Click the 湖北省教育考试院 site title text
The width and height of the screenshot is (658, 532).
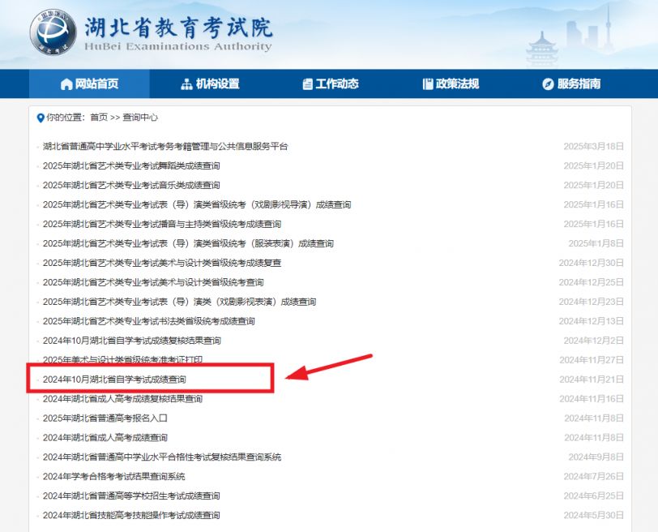coord(178,27)
